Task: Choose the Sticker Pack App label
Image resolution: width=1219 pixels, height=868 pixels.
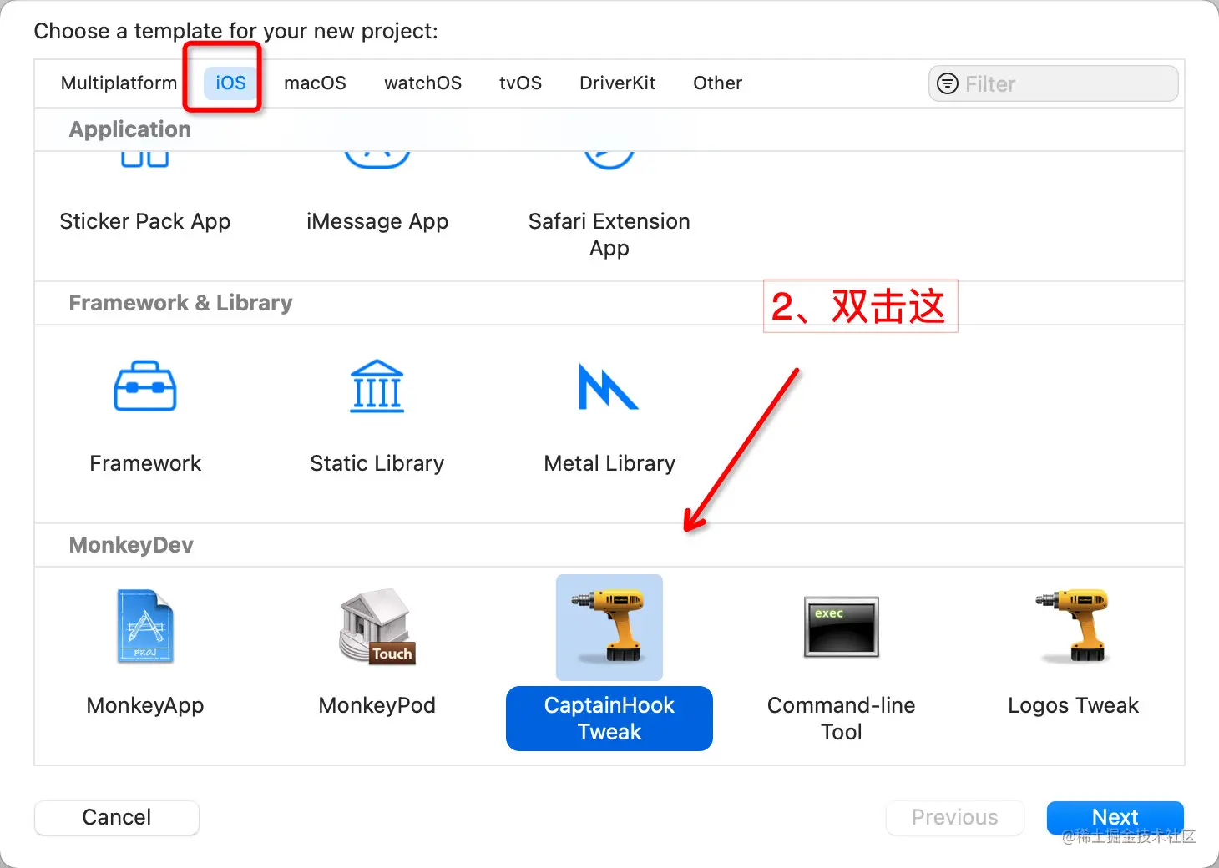Action: click(145, 221)
